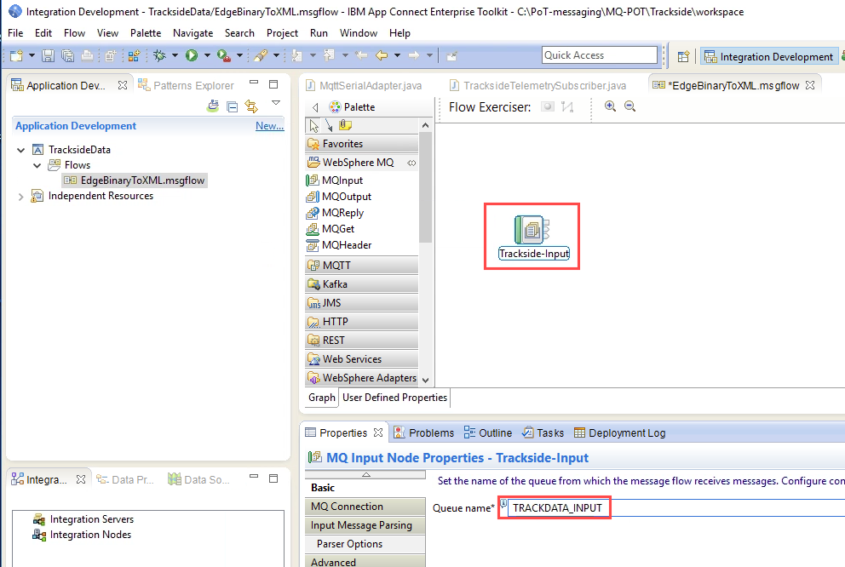Select the Parser Options section
The height and width of the screenshot is (567, 845).
[x=365, y=544]
